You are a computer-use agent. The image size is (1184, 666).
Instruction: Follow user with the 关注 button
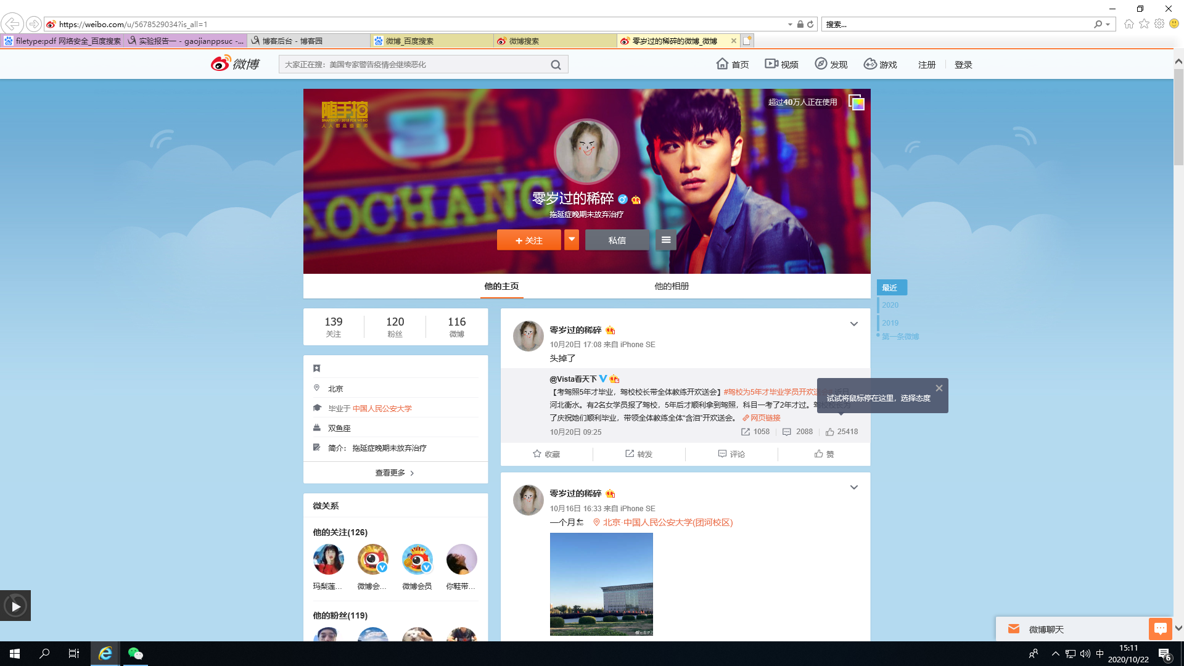529,240
